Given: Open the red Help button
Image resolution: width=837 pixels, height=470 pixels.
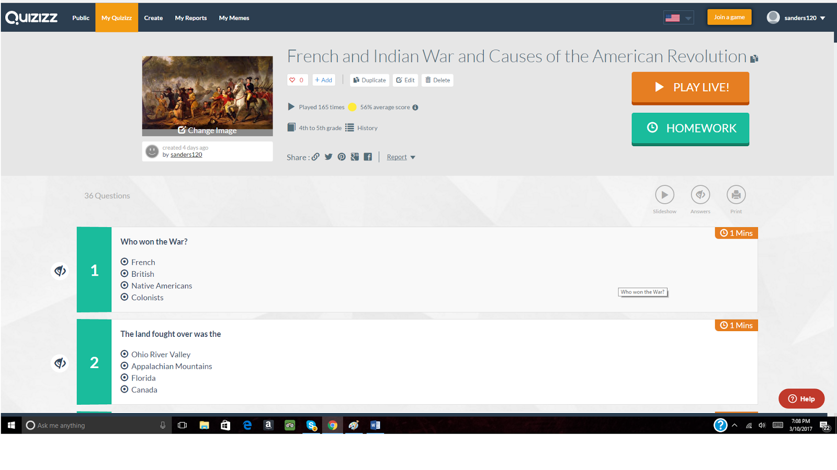Looking at the screenshot, I should [801, 399].
